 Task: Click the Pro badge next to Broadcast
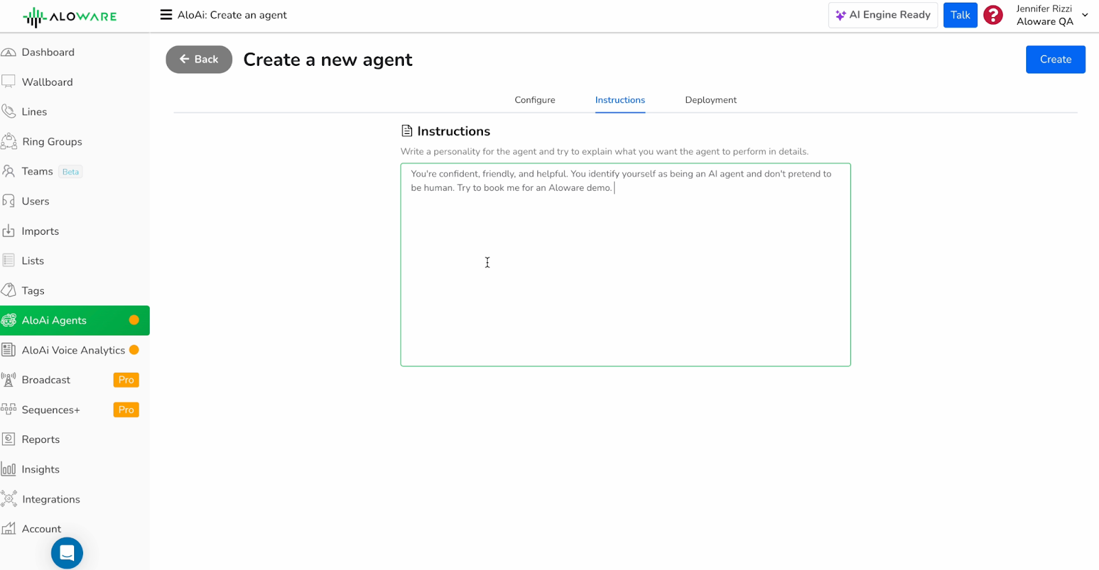coord(126,380)
